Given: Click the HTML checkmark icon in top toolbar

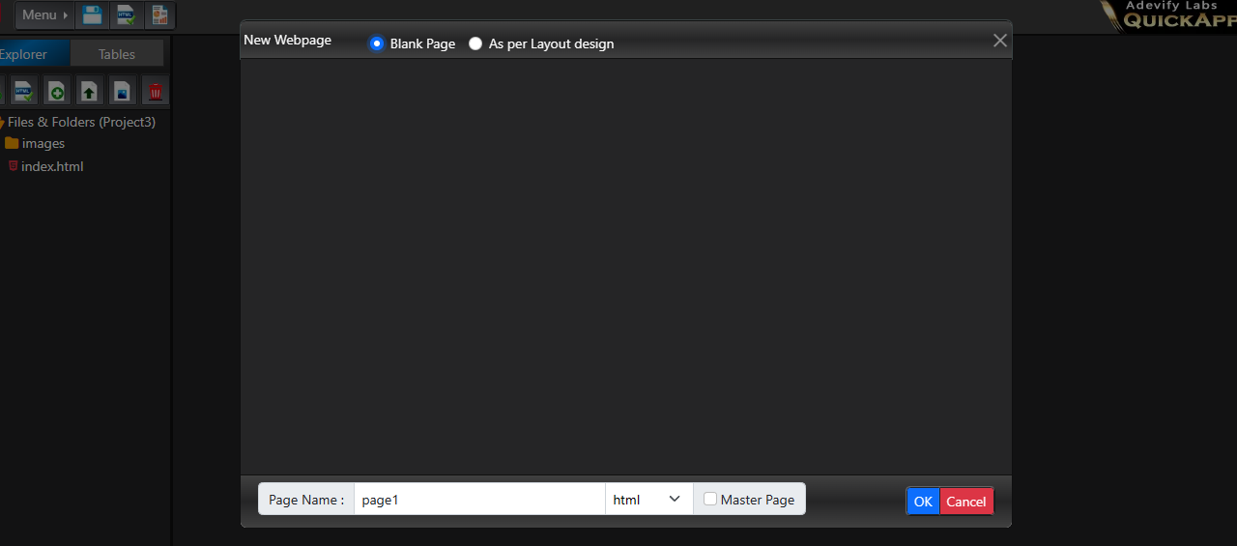Looking at the screenshot, I should click(x=126, y=15).
